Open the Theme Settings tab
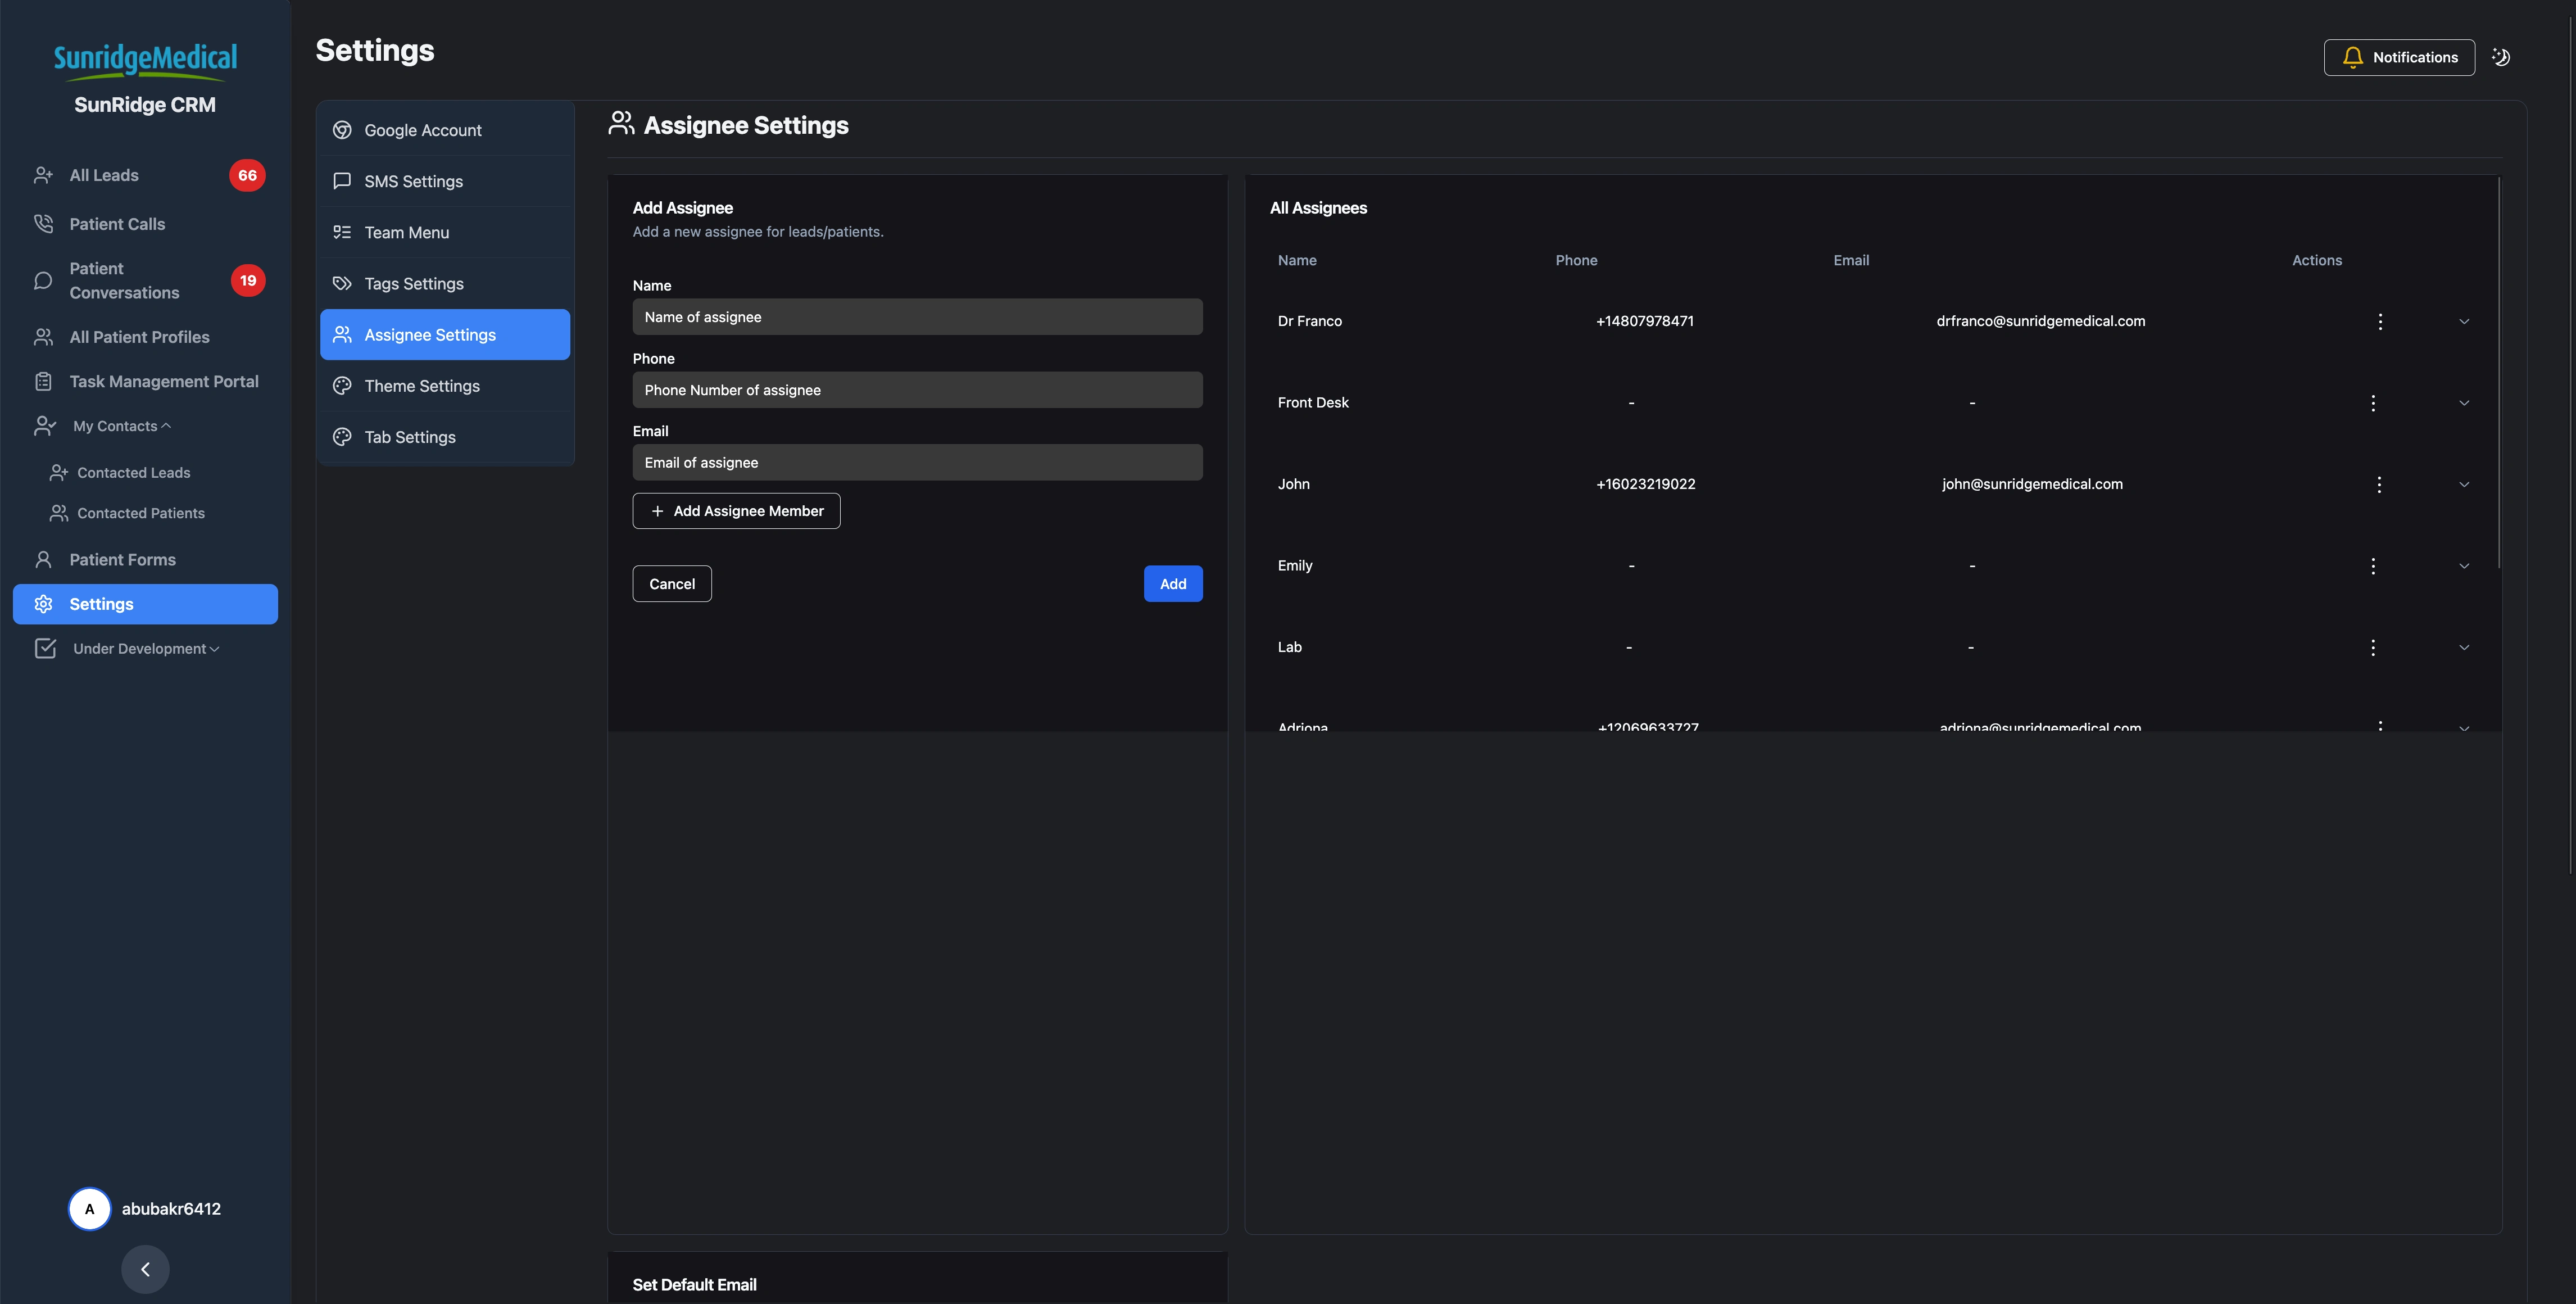2576x1304 pixels. point(421,386)
